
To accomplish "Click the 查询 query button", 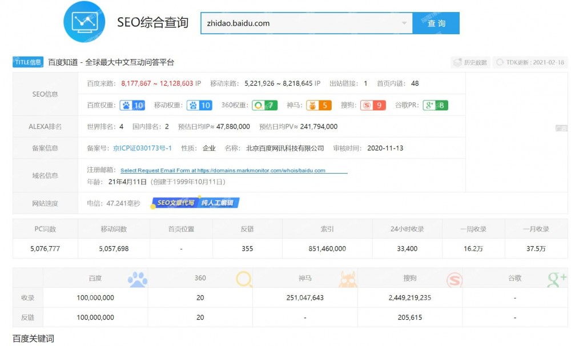I will click(436, 23).
